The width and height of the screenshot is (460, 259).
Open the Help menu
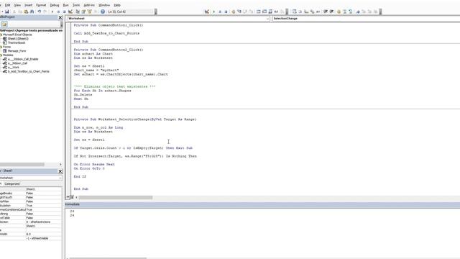click(117, 5)
